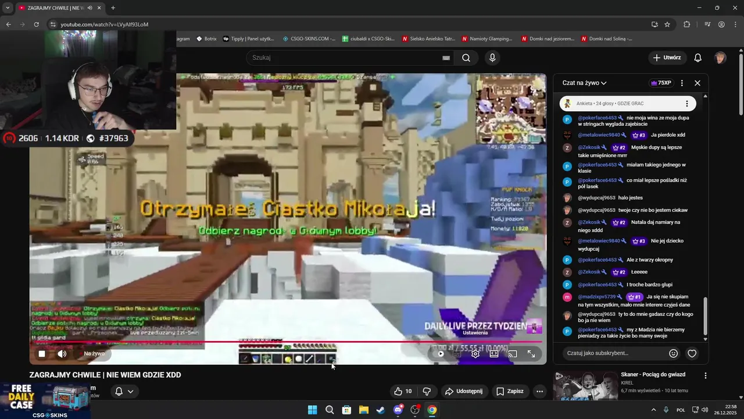Open more actions menu beside Zapisz
The width and height of the screenshot is (744, 419).
[539, 391]
